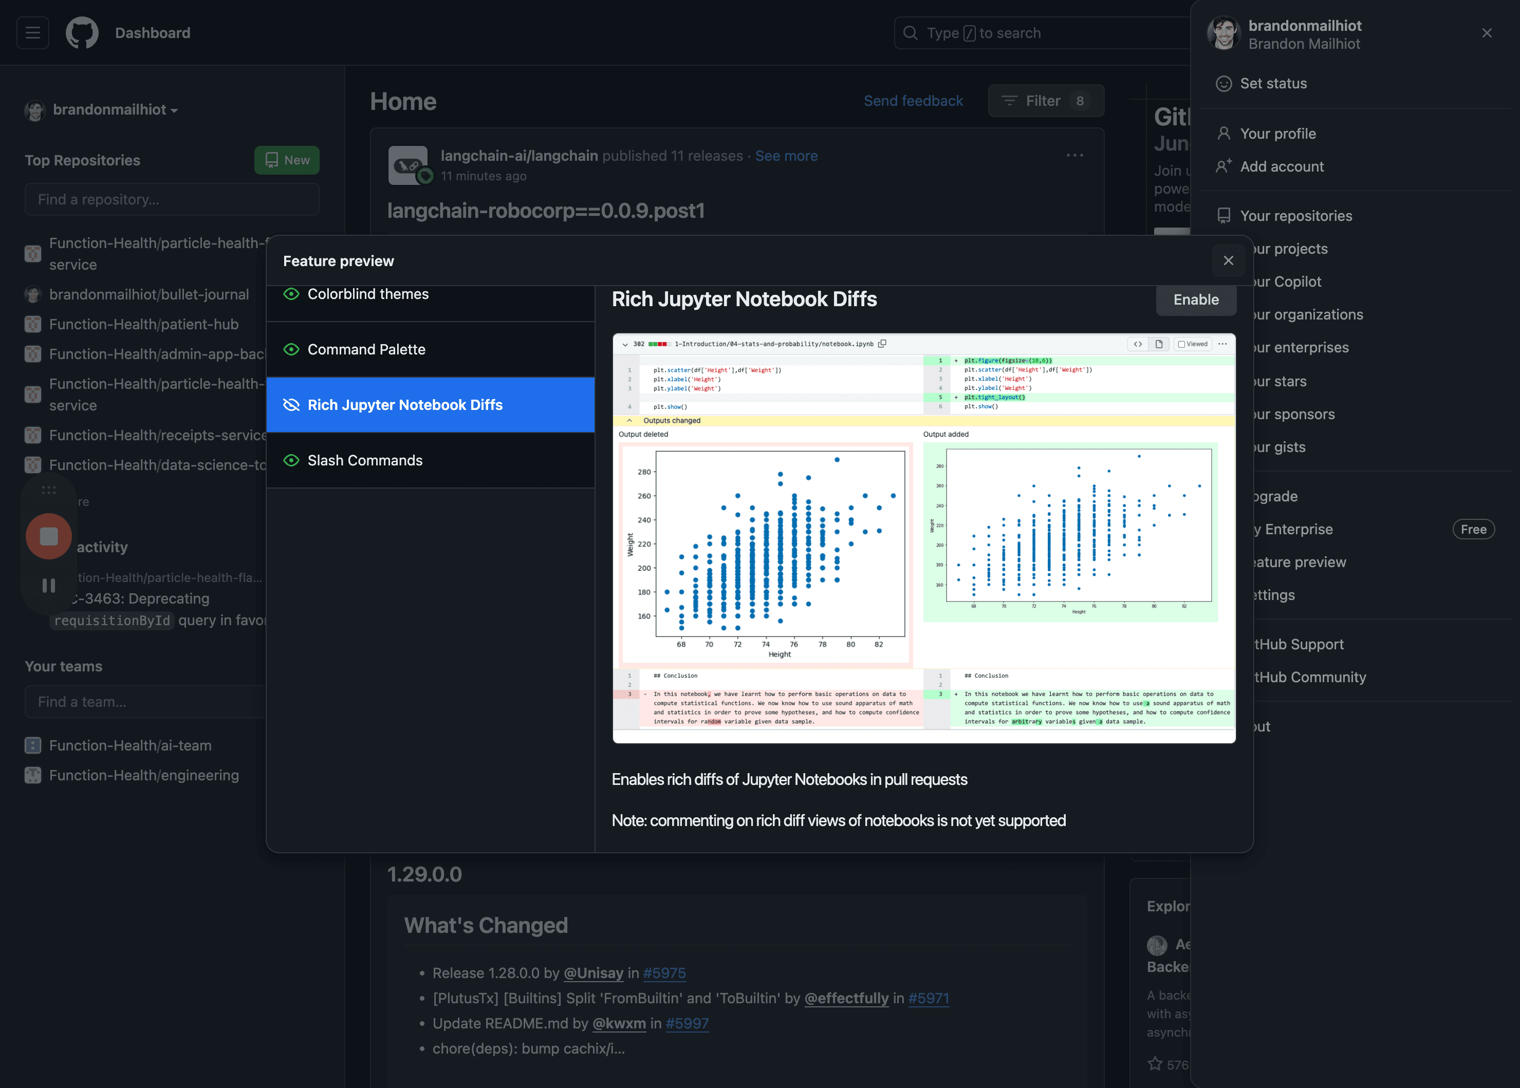Viewport: 1520px width, 1088px height.
Task: Expand the brandonmailhiot account switcher
Action: click(x=115, y=110)
